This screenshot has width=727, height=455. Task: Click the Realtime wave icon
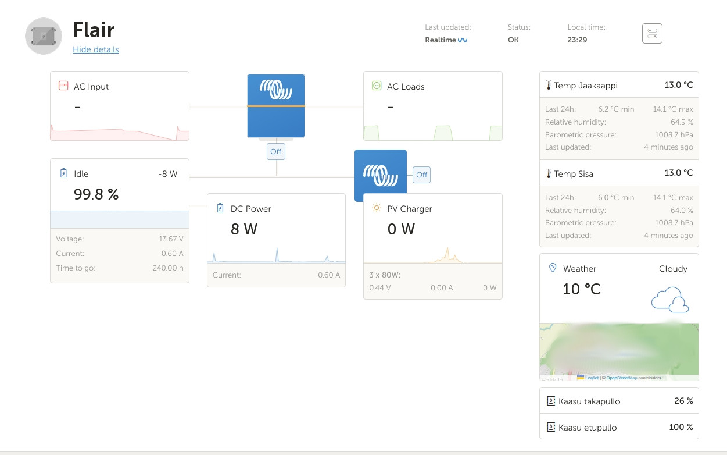[x=463, y=40]
